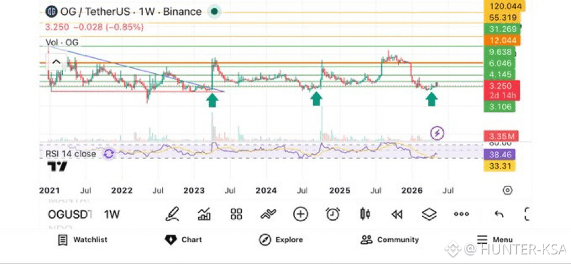Click the 2026 time axis label

point(412,190)
